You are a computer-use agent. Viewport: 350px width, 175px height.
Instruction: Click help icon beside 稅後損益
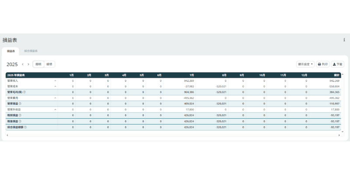[x=20, y=121]
